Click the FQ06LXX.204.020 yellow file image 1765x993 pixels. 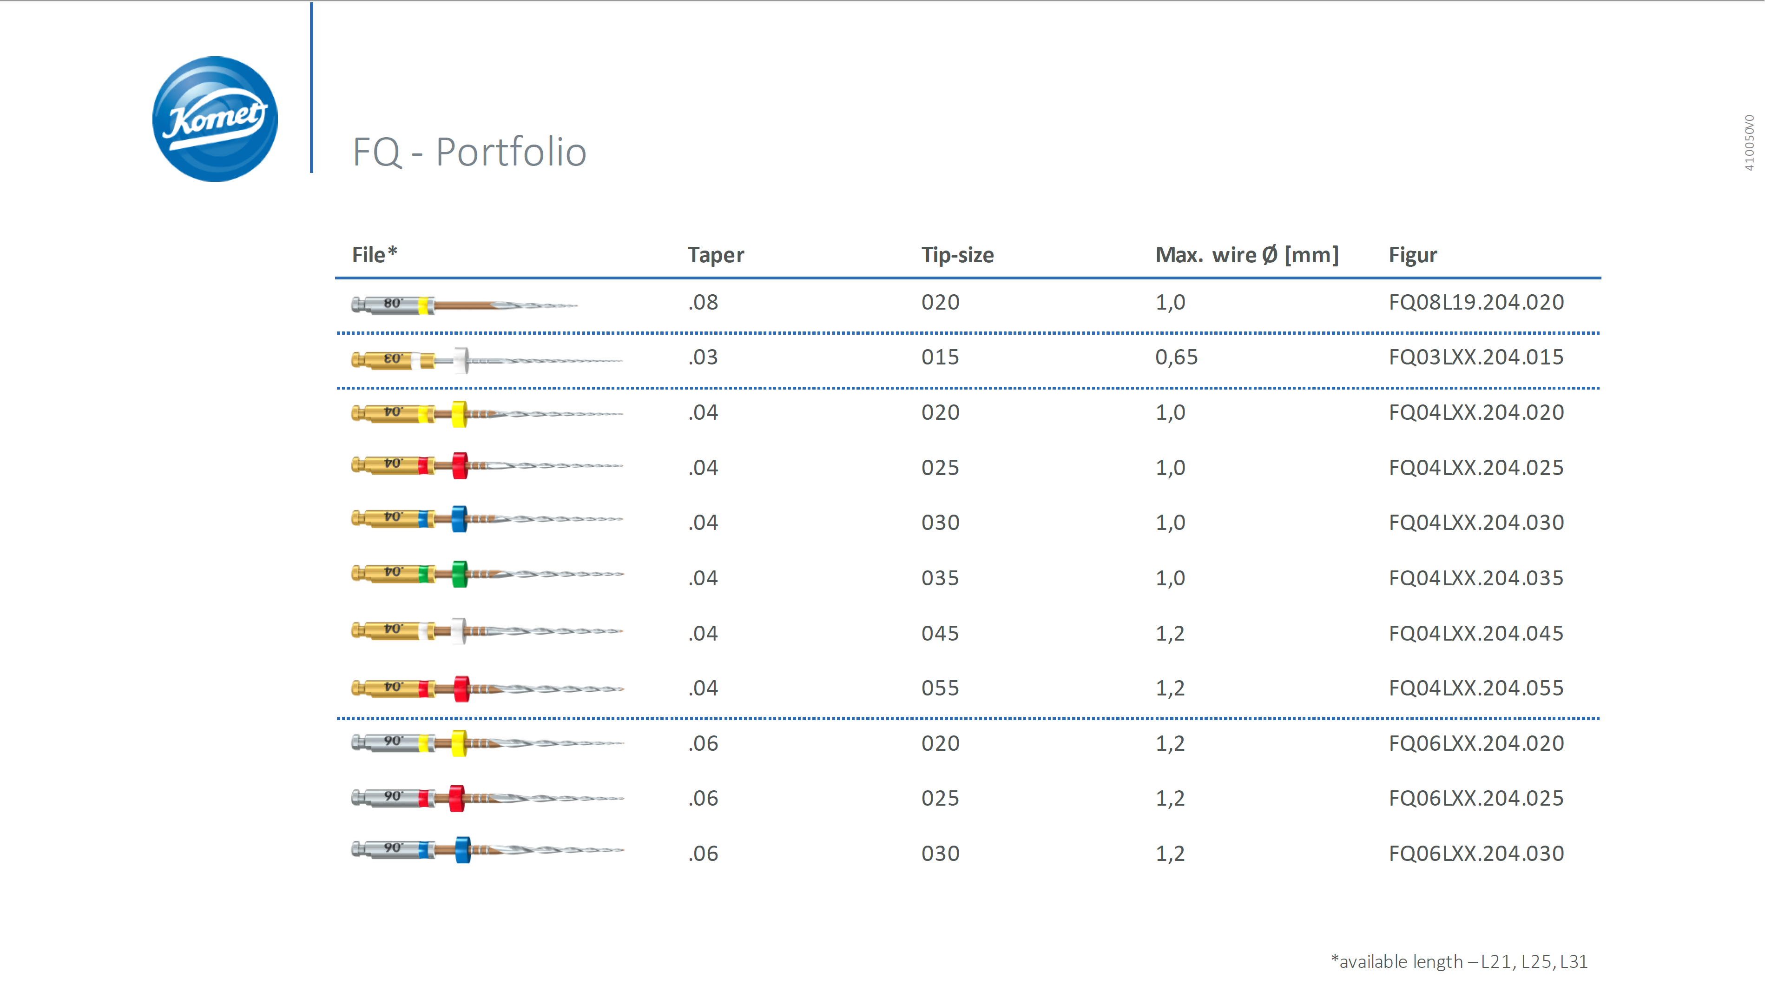tap(487, 743)
